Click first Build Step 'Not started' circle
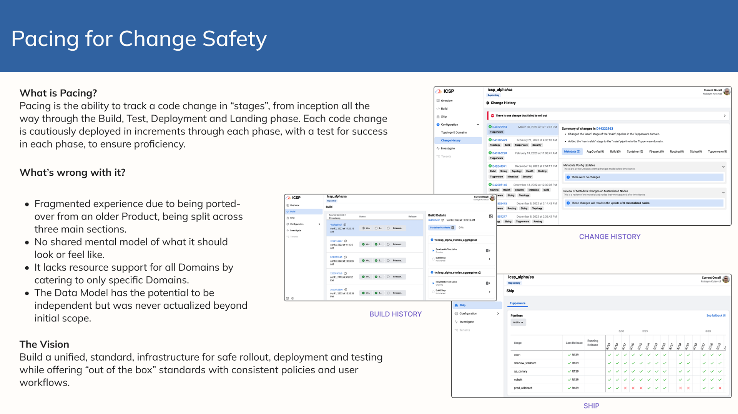 433,259
